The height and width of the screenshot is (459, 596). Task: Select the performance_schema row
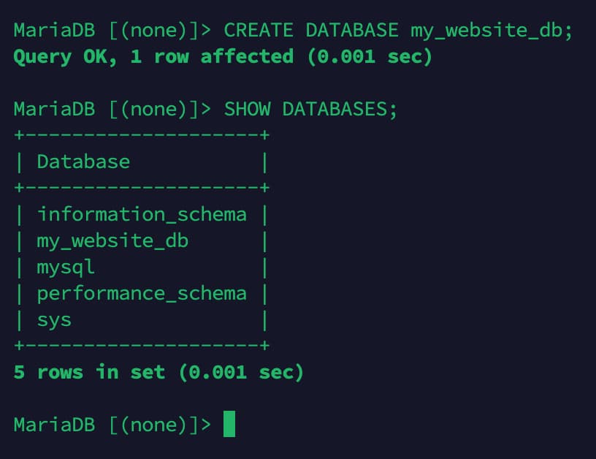click(x=142, y=293)
